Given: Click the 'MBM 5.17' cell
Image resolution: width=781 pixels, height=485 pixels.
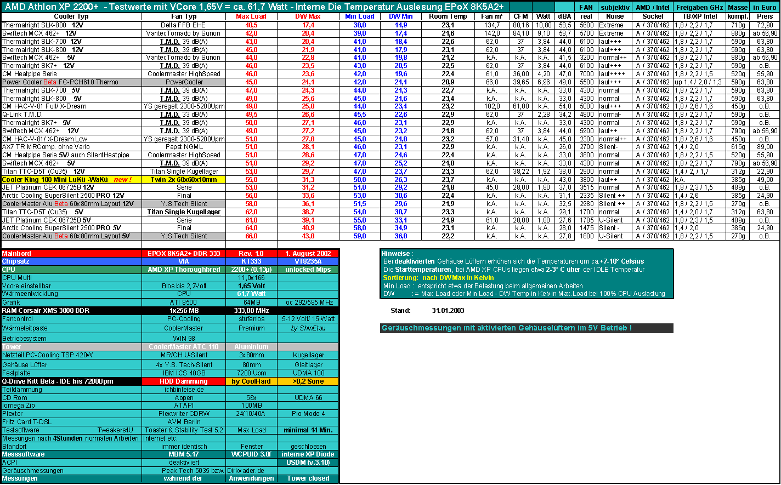Looking at the screenshot, I should pyautogui.click(x=184, y=454).
